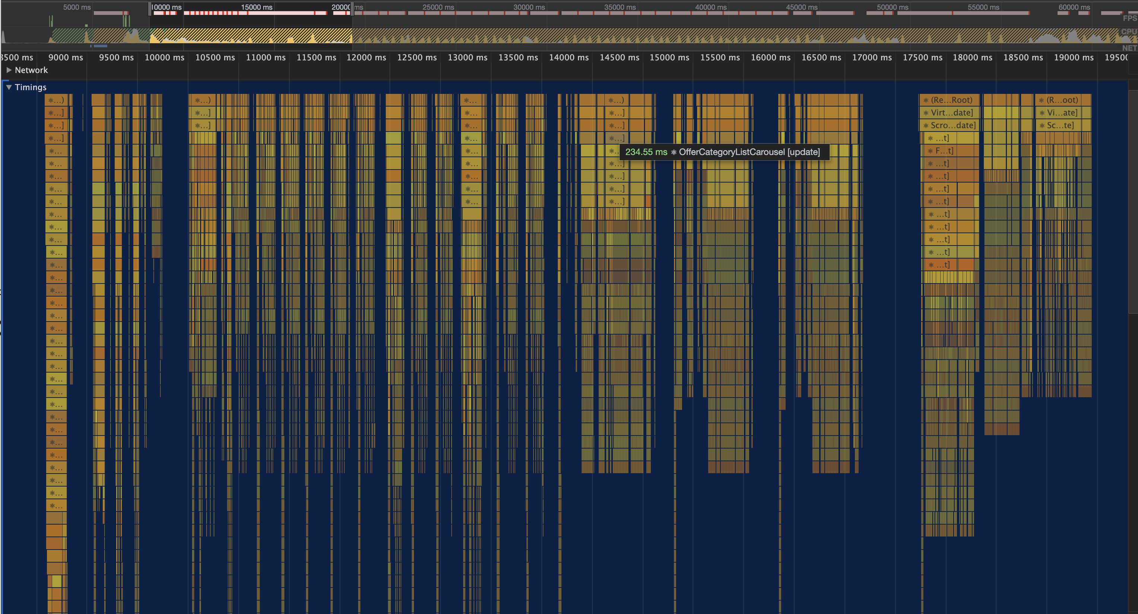Viewport: 1138px width, 614px height.
Task: Click the NET overview label
Action: pyautogui.click(x=1129, y=48)
